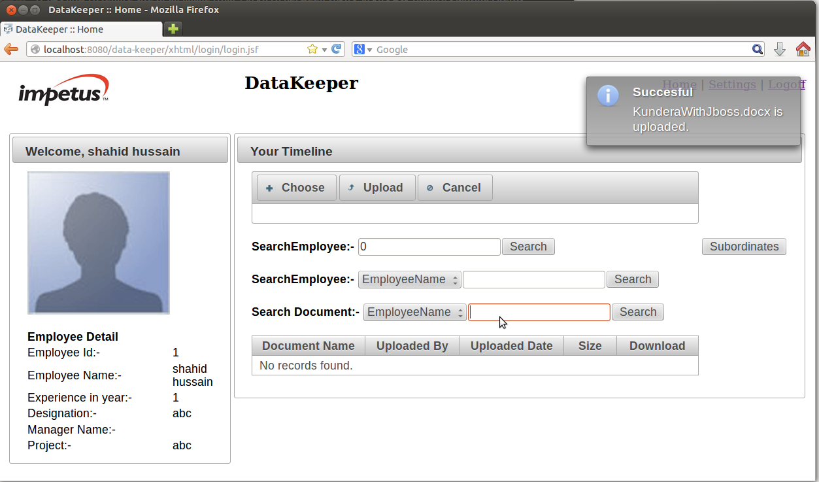Screen dimensions: 819x482
Task: Expand the Search Document EmployeeName dropdown
Action: click(414, 312)
